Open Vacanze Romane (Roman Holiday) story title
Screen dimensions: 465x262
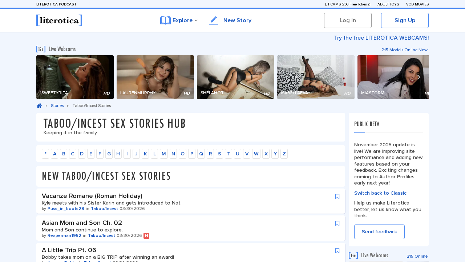tap(92, 196)
